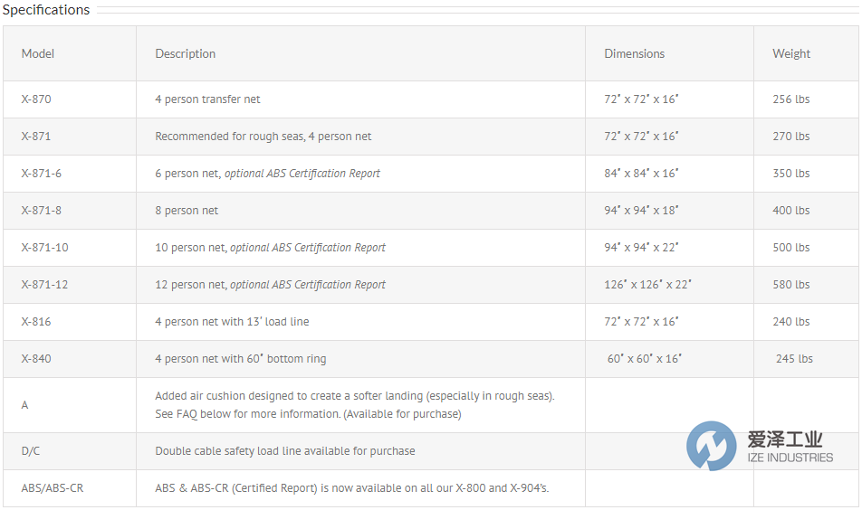Select the X-816 model cell
The image size is (862, 510).
36,322
